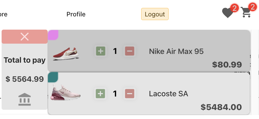Image resolution: width=259 pixels, height=119 pixels.
Task: Click the $80.99 price label
Action: coord(227,64)
